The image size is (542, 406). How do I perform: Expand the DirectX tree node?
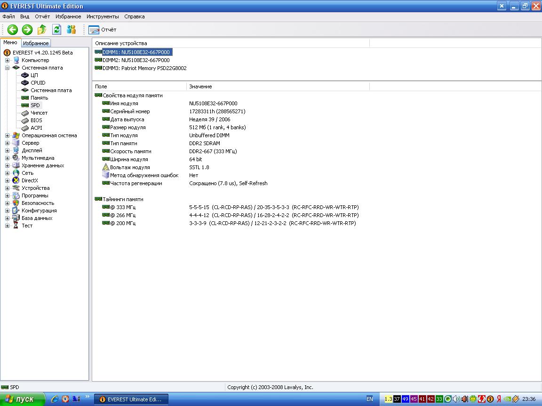(7, 180)
